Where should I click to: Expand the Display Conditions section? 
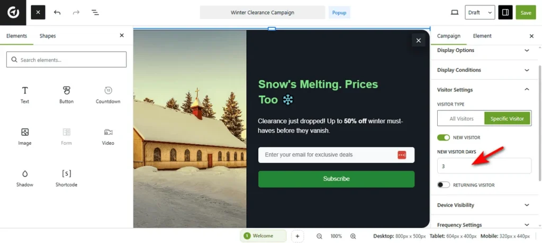483,70
